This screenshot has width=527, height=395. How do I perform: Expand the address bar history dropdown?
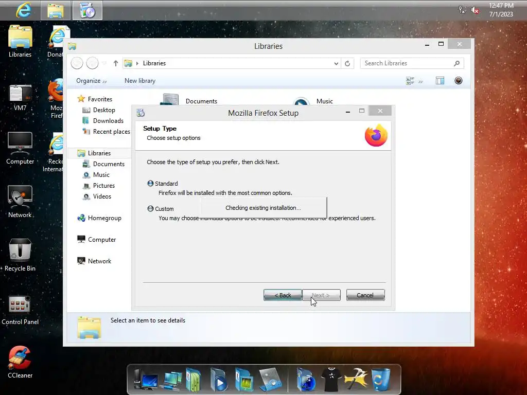point(336,63)
